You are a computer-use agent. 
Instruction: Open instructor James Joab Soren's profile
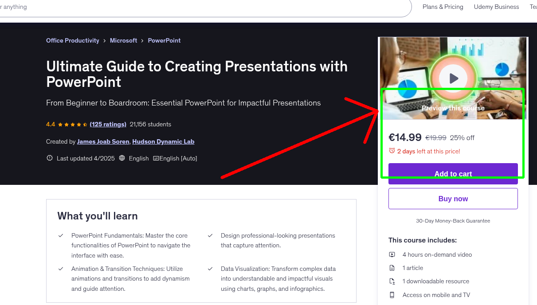pos(103,141)
